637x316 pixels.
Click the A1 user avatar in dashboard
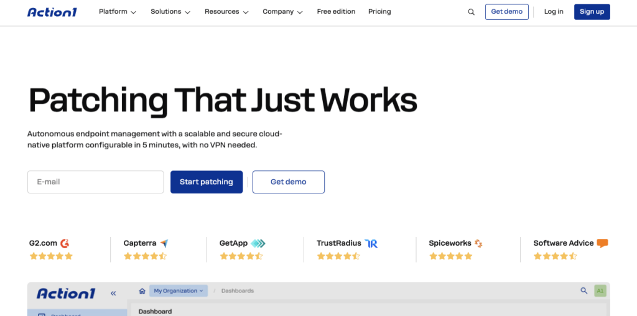point(600,291)
